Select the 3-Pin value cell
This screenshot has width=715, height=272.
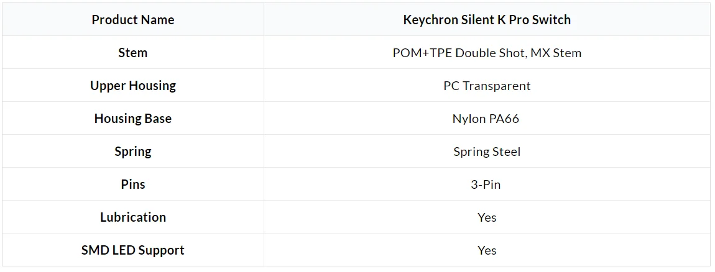487,184
